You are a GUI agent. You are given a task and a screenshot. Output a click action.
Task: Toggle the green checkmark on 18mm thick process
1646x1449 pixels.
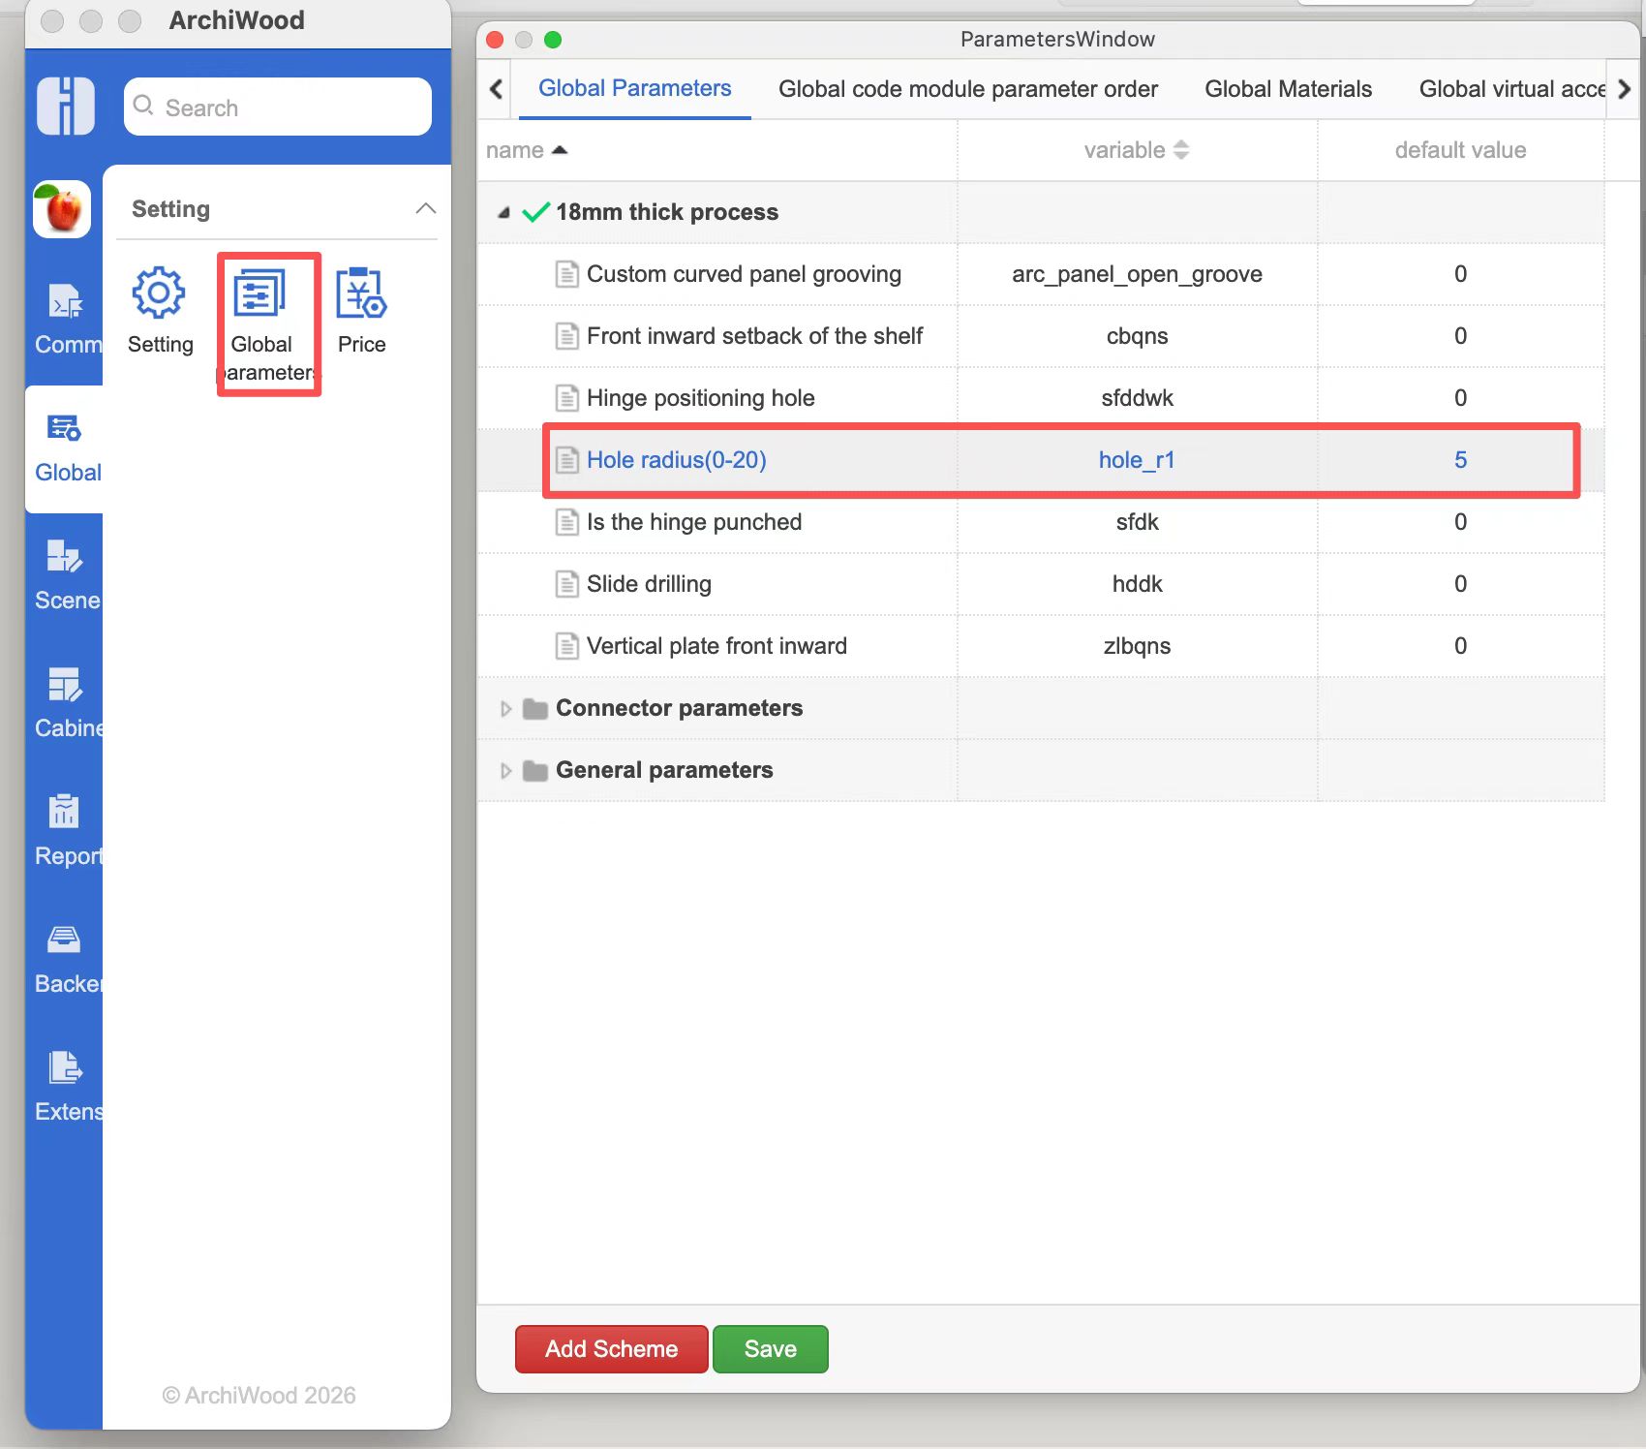[x=535, y=212]
